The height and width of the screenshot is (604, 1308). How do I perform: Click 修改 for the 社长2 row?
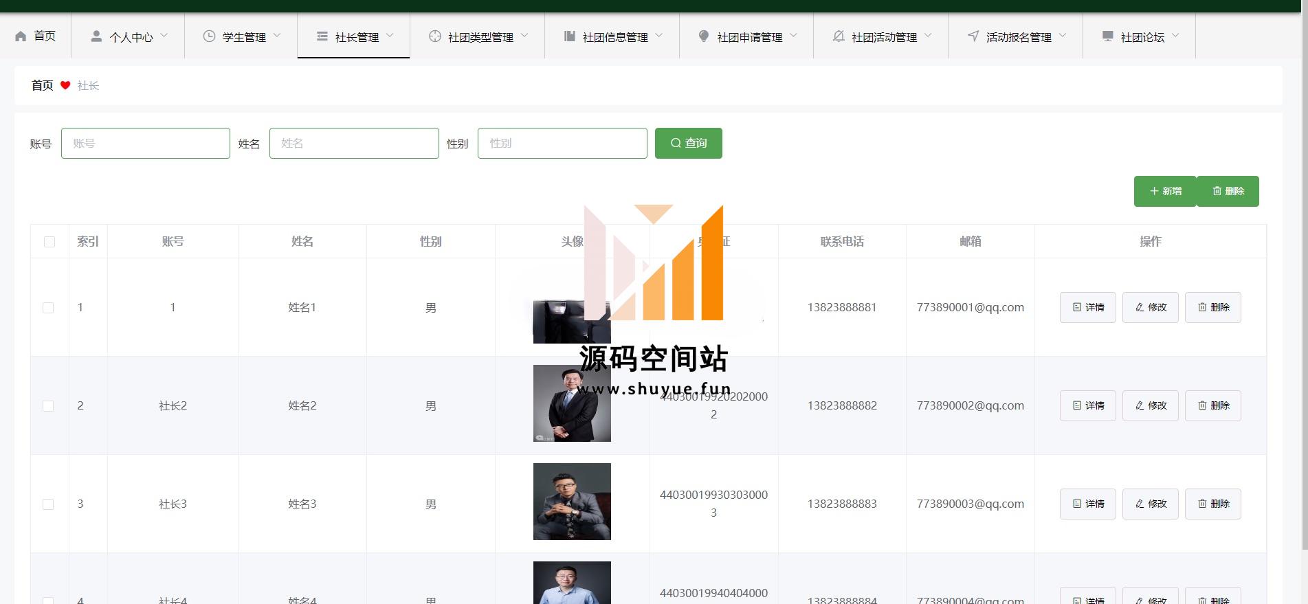1151,405
